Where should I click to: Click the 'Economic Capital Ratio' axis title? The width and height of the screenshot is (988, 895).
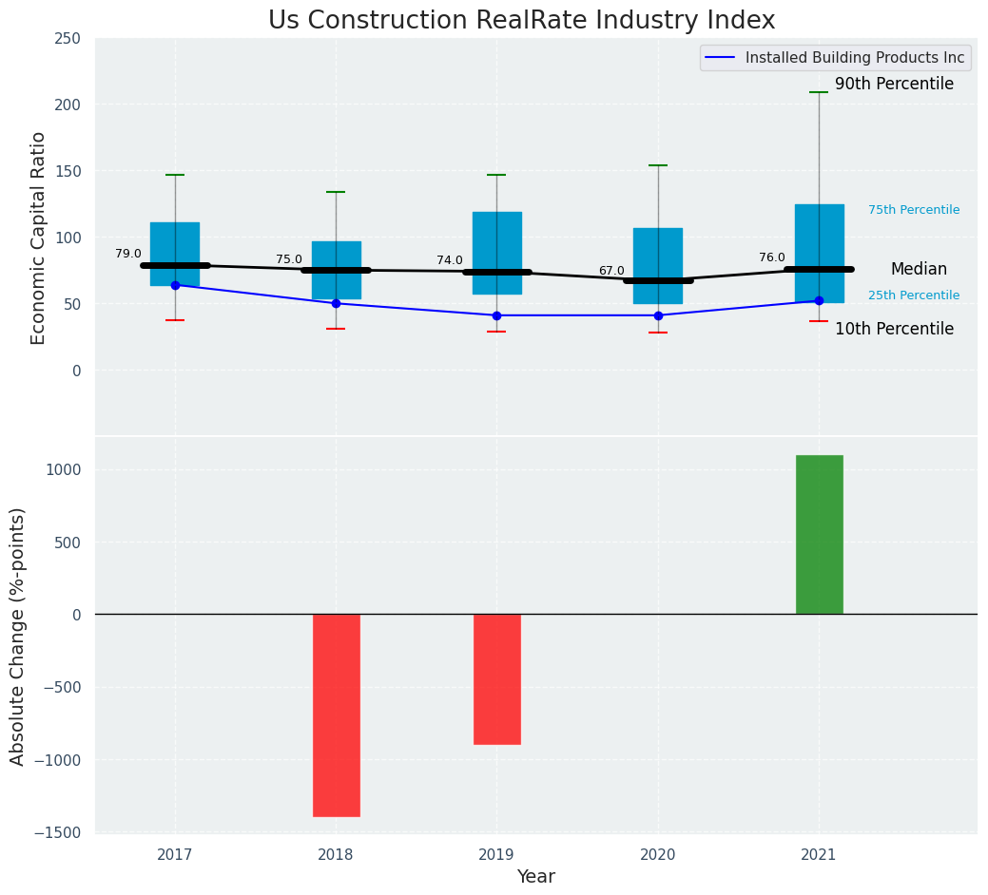39,238
